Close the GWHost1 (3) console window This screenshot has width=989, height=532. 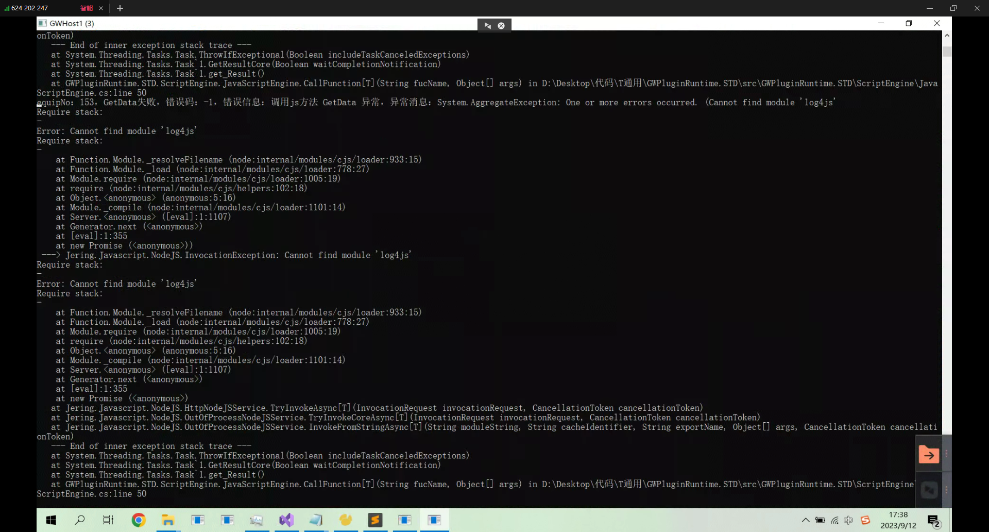(x=937, y=23)
